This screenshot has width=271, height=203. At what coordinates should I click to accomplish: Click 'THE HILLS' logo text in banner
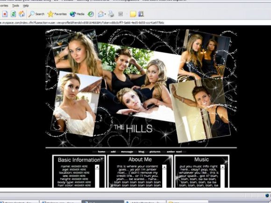click(x=133, y=128)
